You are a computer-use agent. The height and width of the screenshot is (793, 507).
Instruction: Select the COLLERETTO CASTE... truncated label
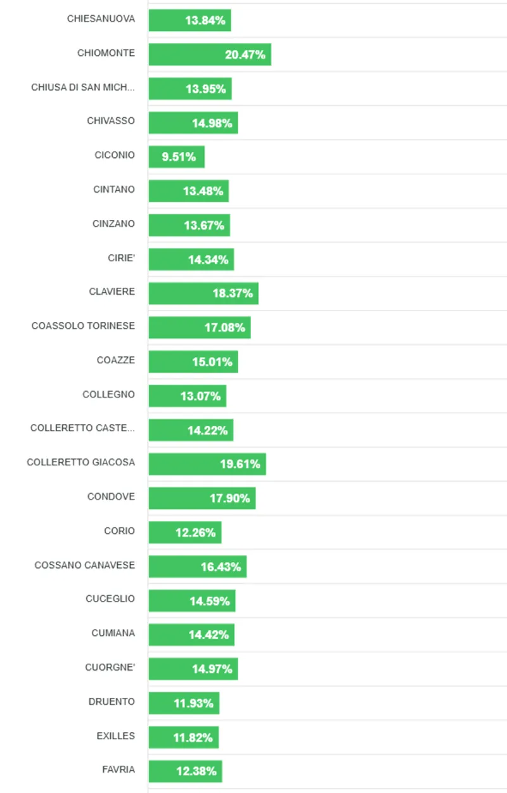pyautogui.click(x=82, y=429)
